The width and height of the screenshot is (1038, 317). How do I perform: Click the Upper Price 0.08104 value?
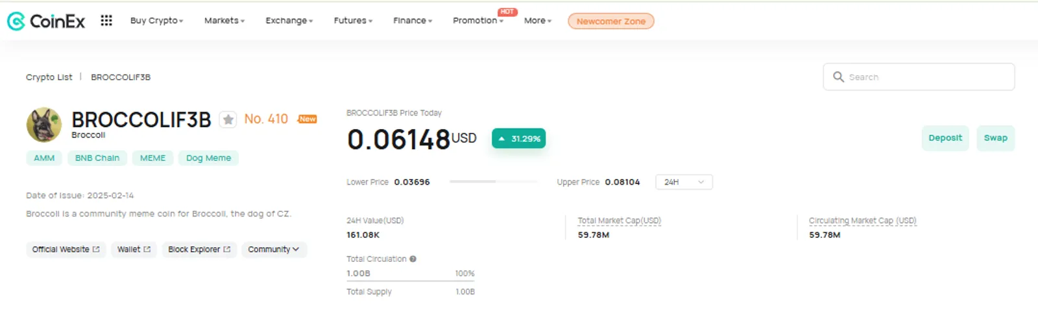click(623, 182)
